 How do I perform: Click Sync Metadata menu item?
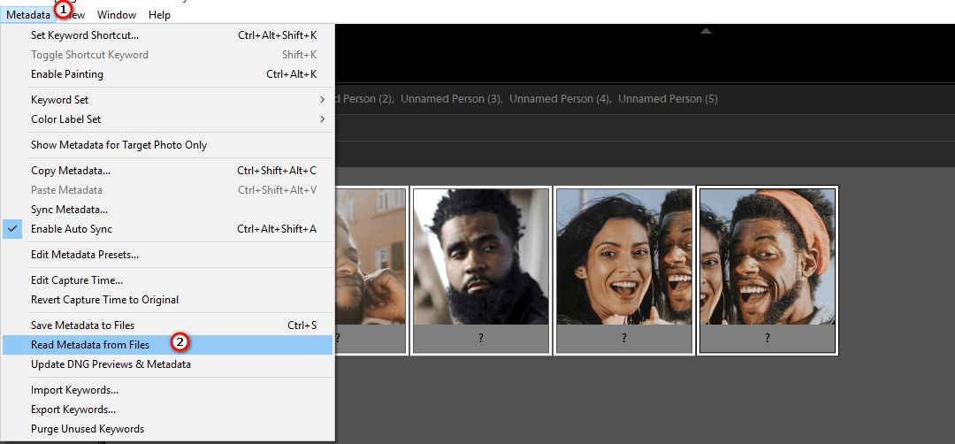click(69, 210)
